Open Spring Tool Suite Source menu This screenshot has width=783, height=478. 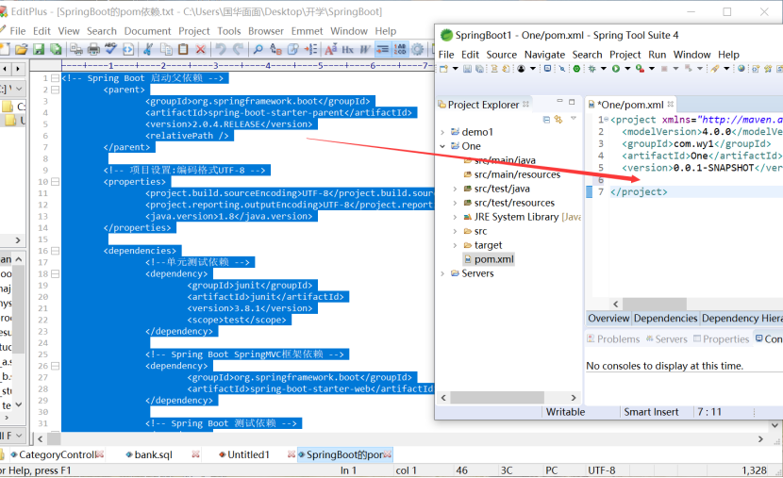point(501,55)
